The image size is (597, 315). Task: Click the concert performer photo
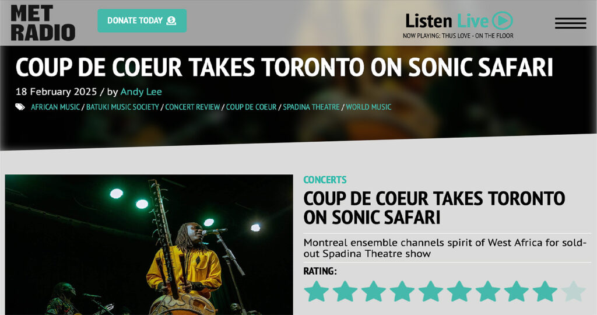[149, 244]
